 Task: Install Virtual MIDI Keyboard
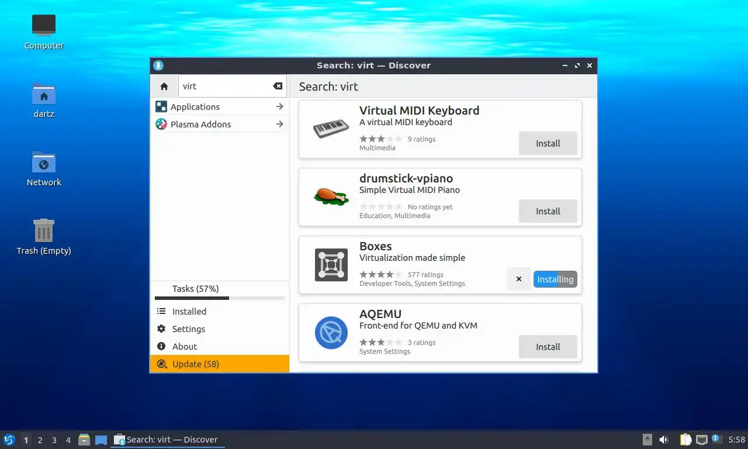click(548, 143)
